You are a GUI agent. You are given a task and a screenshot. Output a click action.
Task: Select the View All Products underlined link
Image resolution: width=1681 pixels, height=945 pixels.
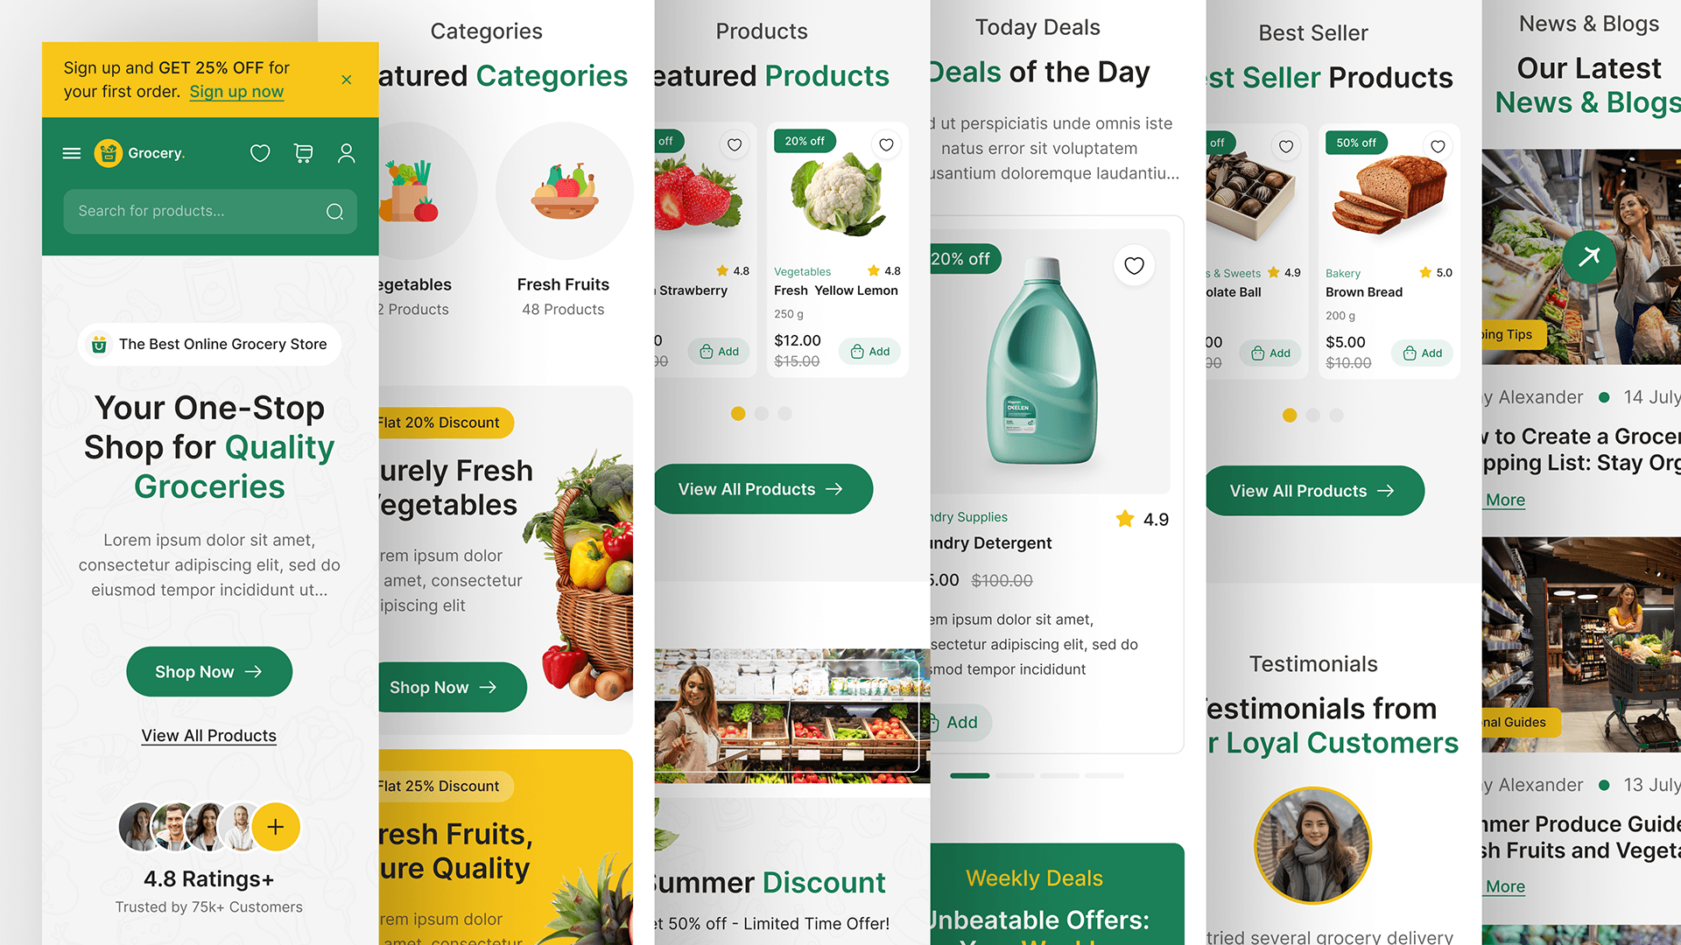point(209,736)
